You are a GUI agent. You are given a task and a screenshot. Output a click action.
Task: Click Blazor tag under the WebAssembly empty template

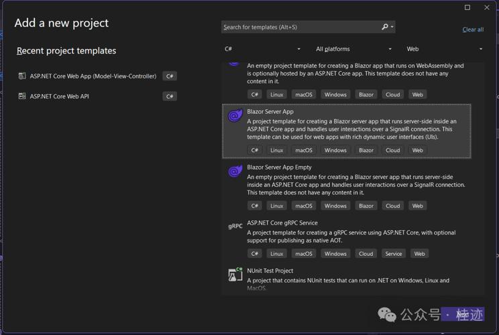click(x=366, y=94)
